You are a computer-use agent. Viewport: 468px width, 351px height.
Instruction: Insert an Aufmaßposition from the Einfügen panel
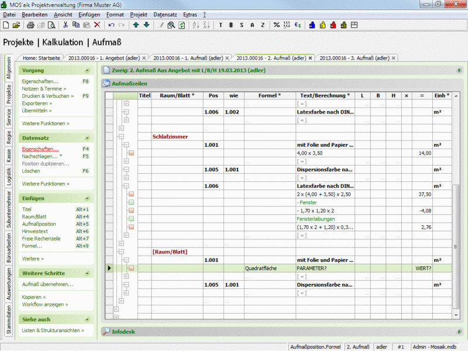(39, 224)
